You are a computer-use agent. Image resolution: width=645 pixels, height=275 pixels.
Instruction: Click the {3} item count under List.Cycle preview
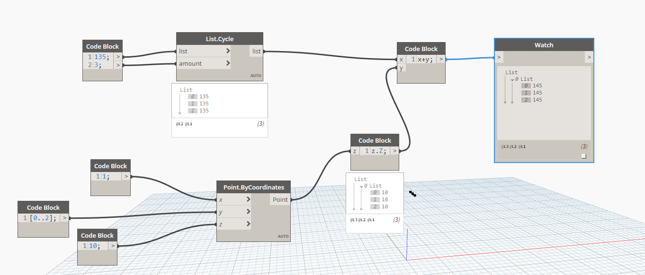point(260,124)
